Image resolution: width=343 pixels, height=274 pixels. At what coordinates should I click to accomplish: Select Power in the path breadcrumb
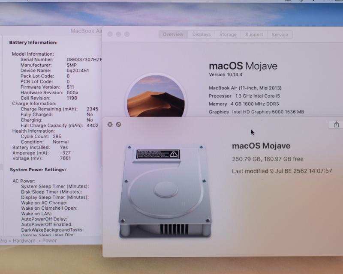(49, 241)
